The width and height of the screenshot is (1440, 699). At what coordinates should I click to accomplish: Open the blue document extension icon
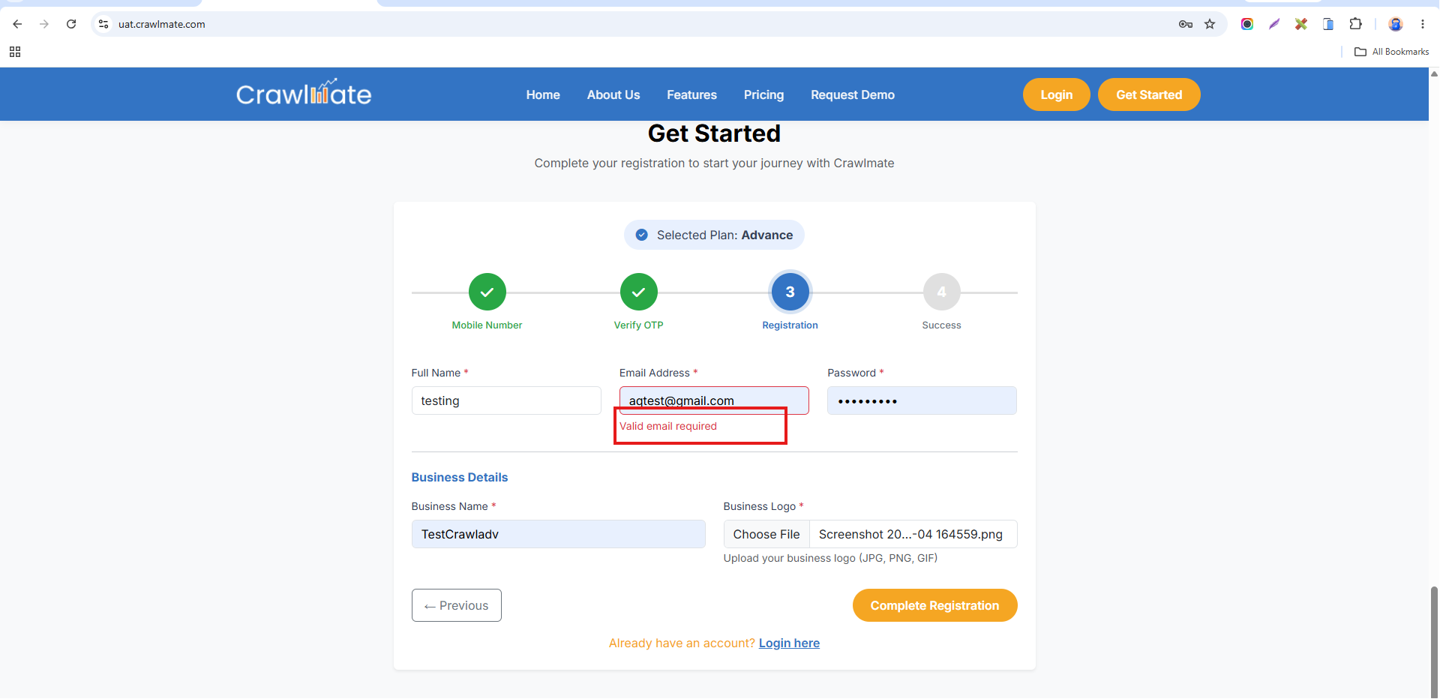[1328, 24]
